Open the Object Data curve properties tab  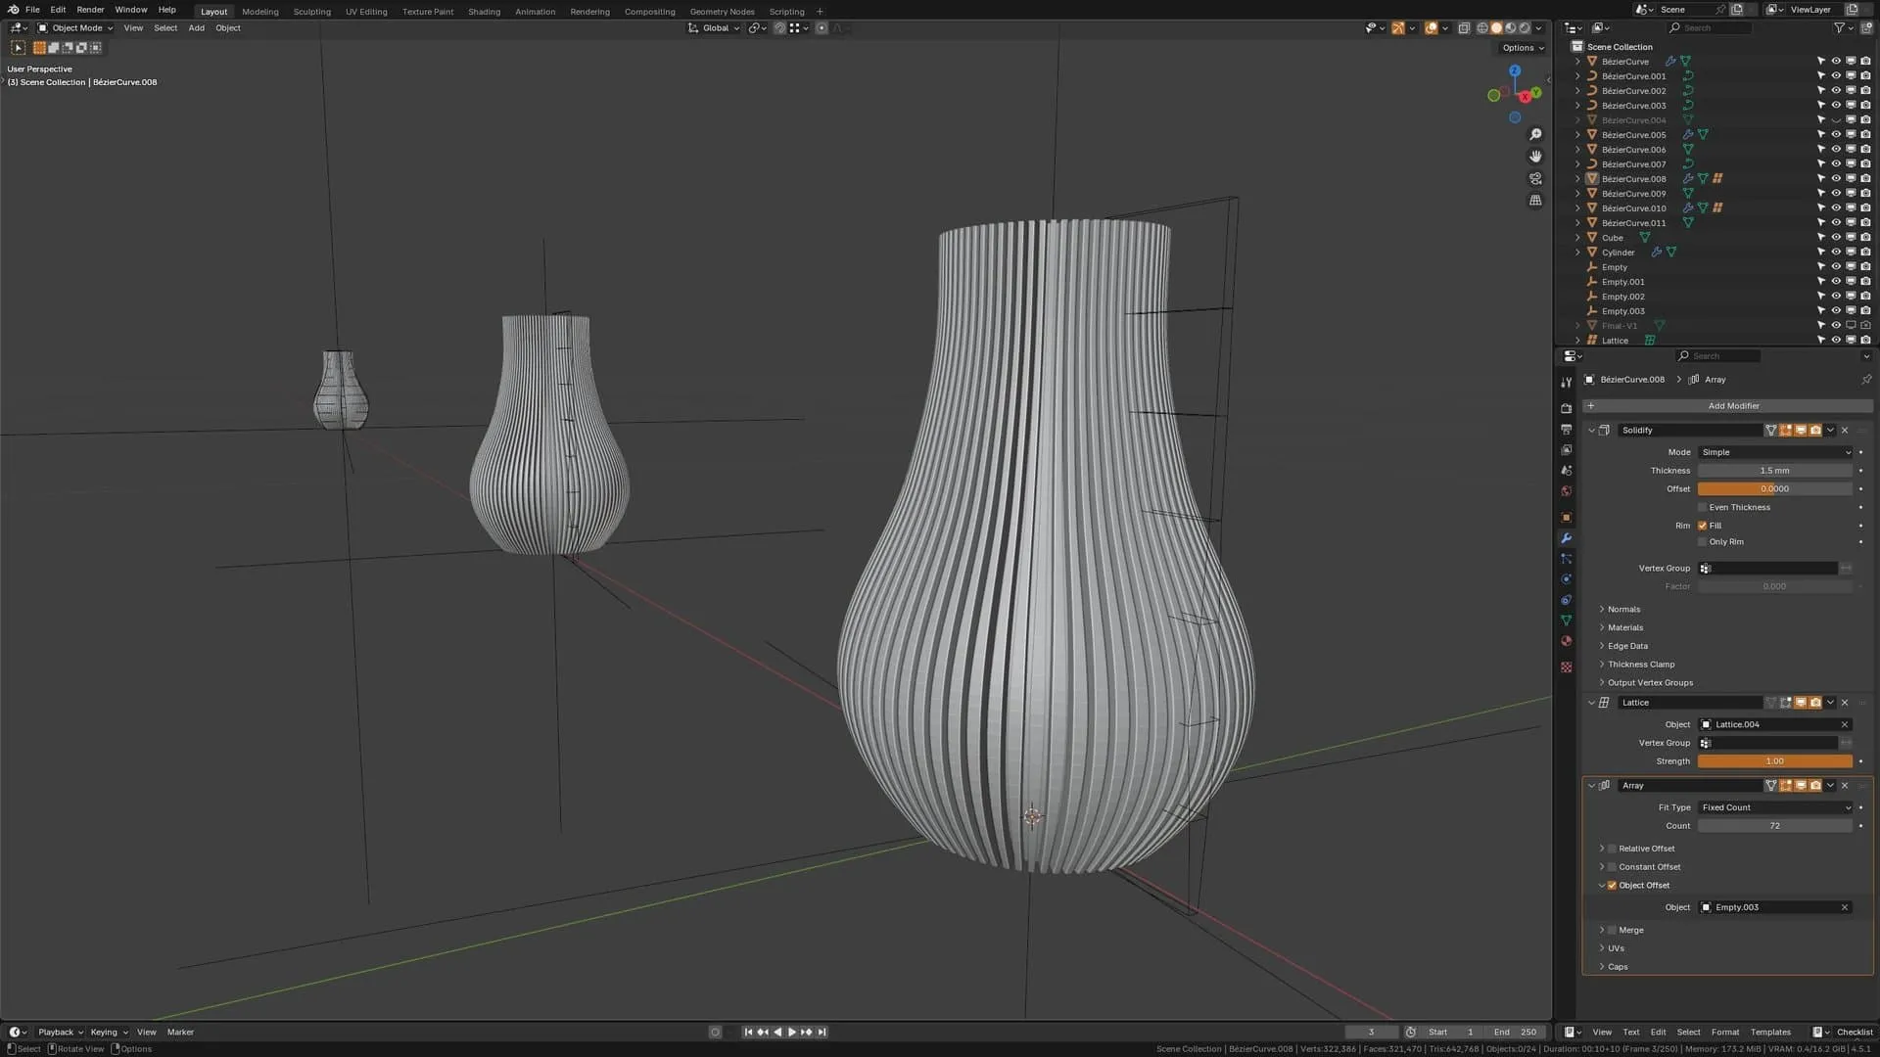click(1566, 620)
